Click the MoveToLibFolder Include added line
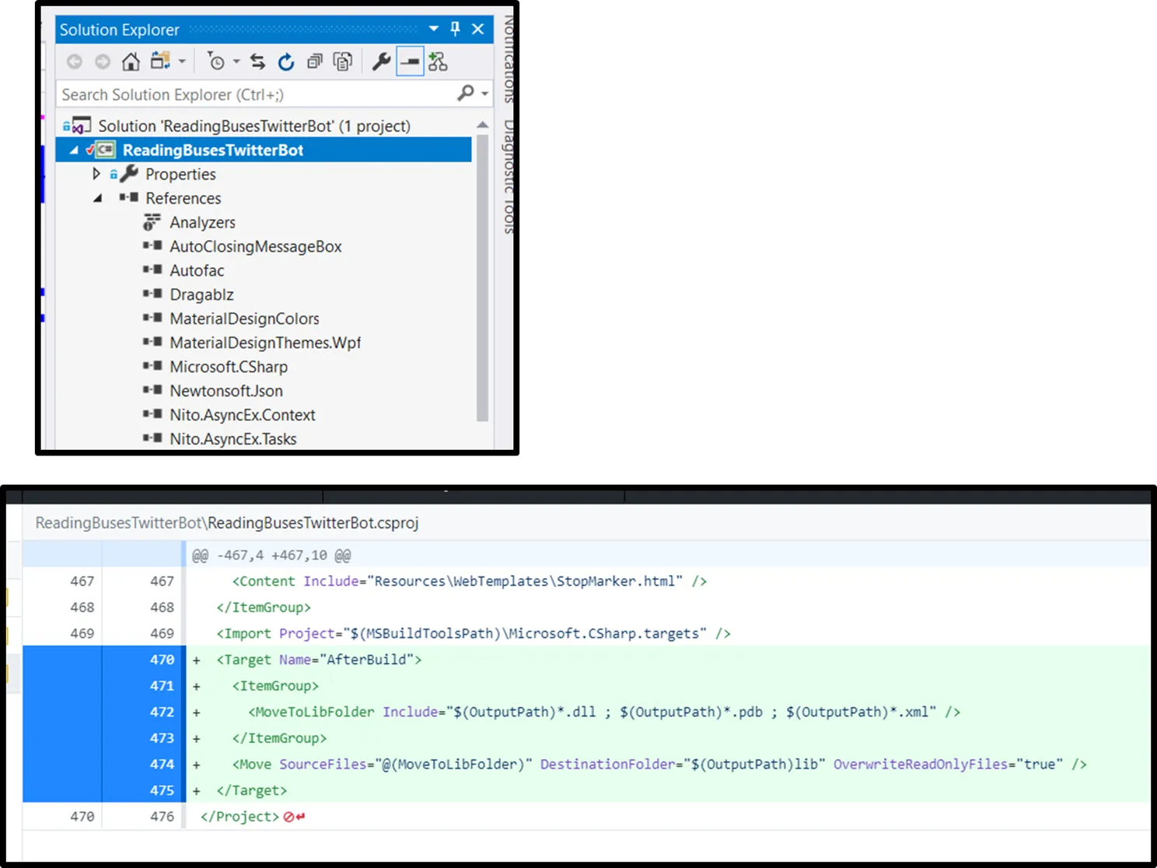This screenshot has height=868, width=1157. [x=604, y=712]
